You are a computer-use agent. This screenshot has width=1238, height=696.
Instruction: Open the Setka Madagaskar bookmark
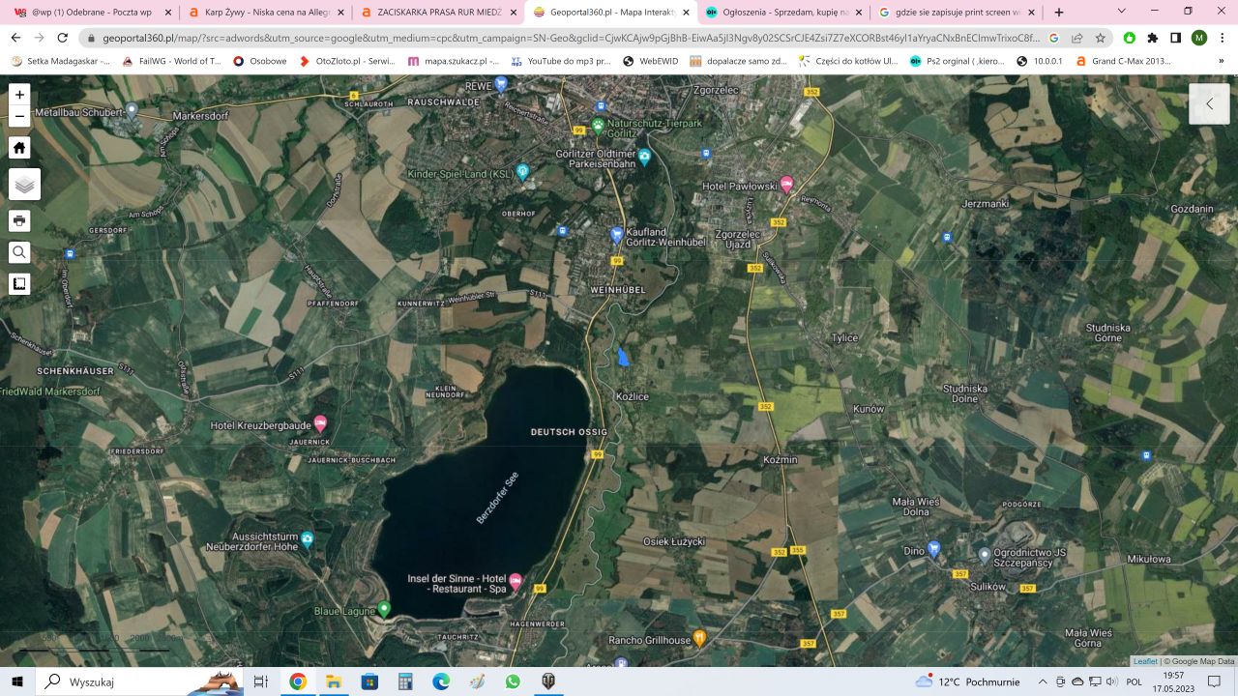(60, 61)
